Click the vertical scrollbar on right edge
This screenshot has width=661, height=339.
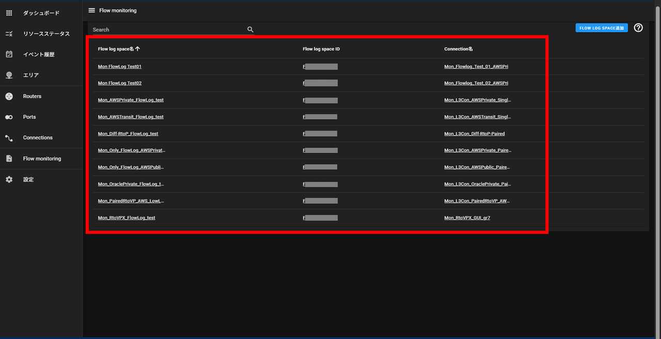(658, 169)
